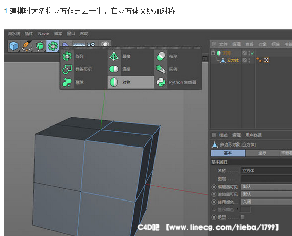Open Attribute Manager 模式 menu
The image size is (292, 236).
tap(224, 135)
